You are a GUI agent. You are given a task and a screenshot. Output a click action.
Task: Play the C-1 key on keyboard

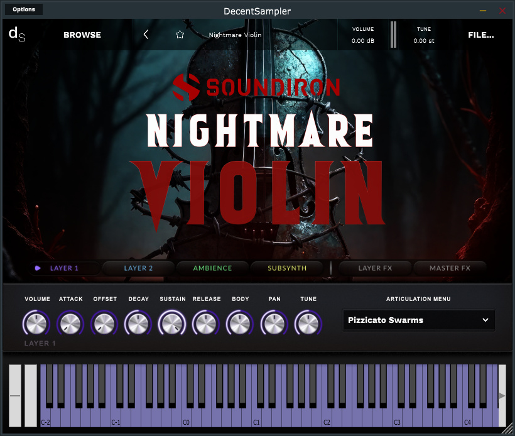(116, 417)
